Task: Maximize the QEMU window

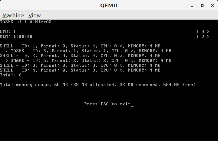Action: 202,5
